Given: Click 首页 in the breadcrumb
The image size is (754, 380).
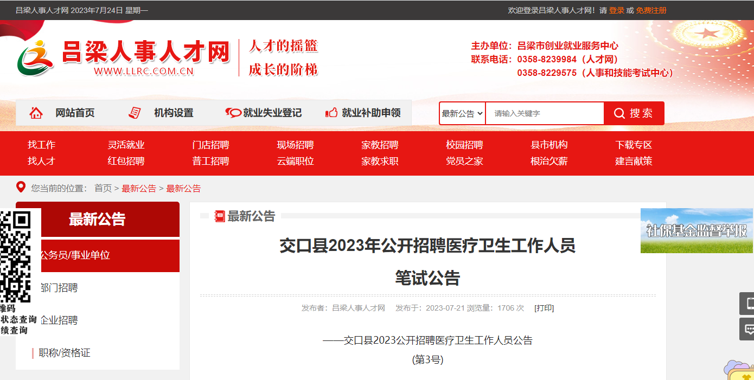Looking at the screenshot, I should click(103, 188).
